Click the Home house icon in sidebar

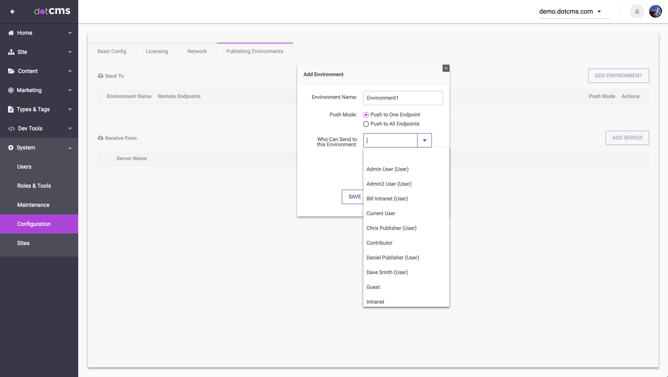11,33
